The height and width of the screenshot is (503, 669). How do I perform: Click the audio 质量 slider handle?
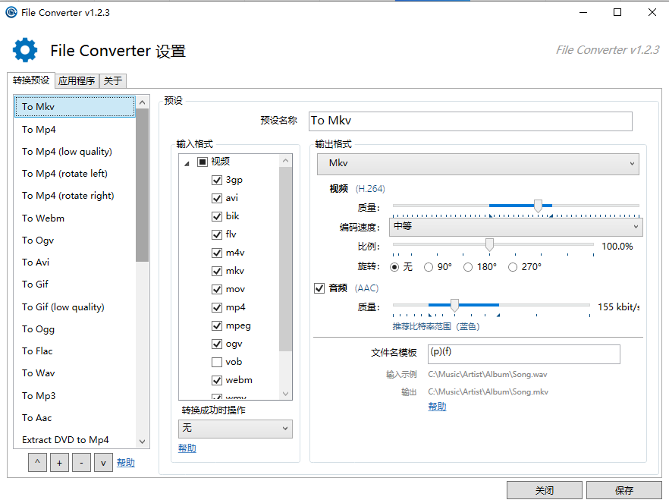(x=455, y=306)
